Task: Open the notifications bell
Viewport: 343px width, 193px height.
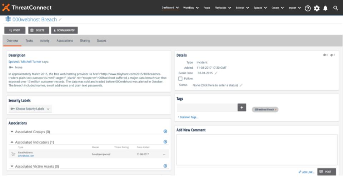Action: tap(325, 8)
